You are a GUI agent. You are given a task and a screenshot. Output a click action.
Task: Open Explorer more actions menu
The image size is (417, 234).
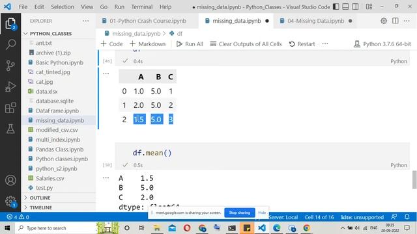(85, 21)
